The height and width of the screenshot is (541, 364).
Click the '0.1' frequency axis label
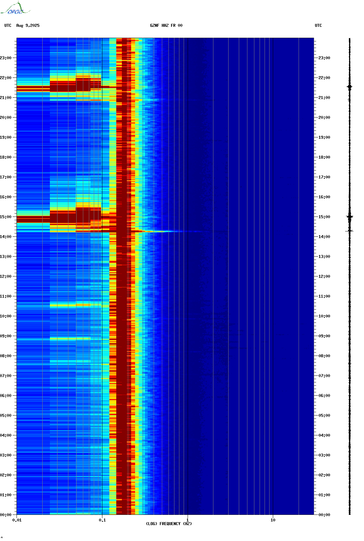102,520
